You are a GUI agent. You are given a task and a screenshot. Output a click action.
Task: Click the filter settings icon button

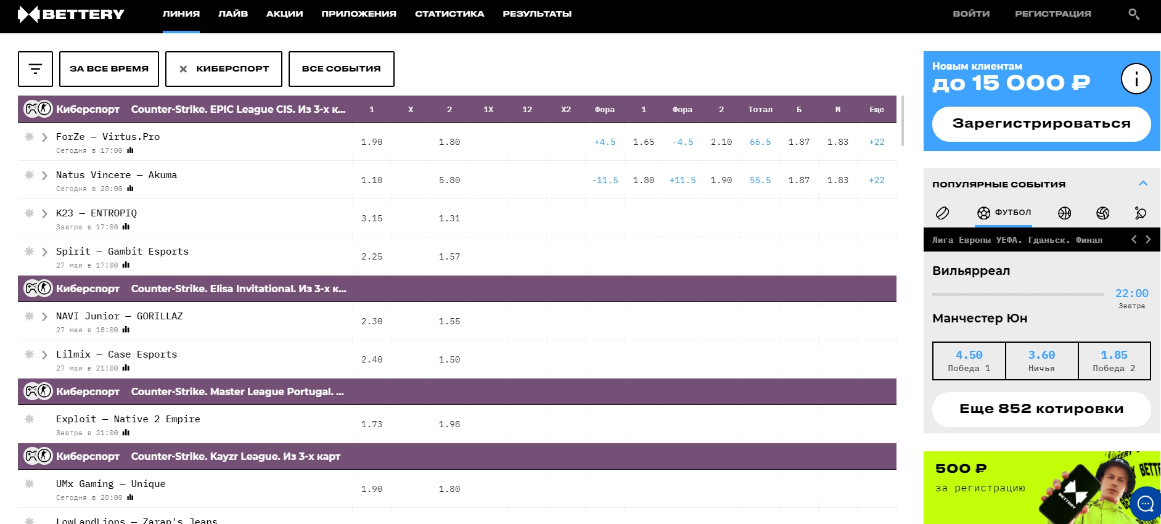pos(35,69)
